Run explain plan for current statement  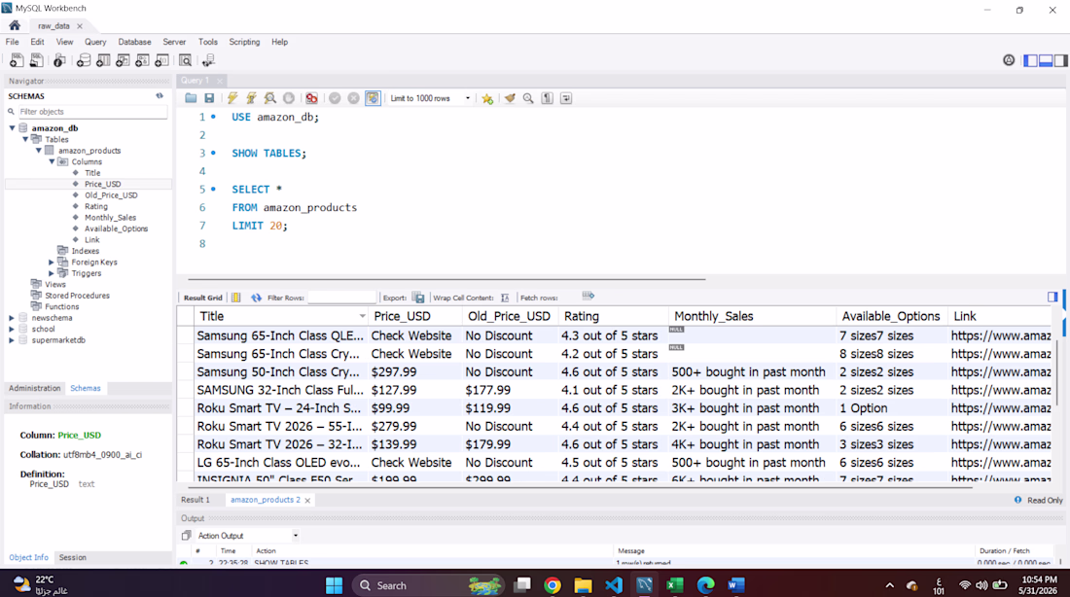270,98
